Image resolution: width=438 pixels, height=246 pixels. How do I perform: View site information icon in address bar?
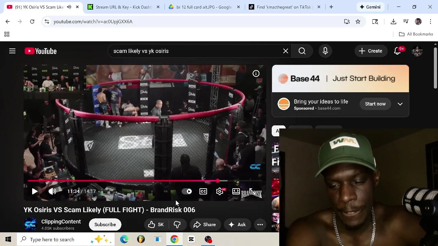pos(47,22)
